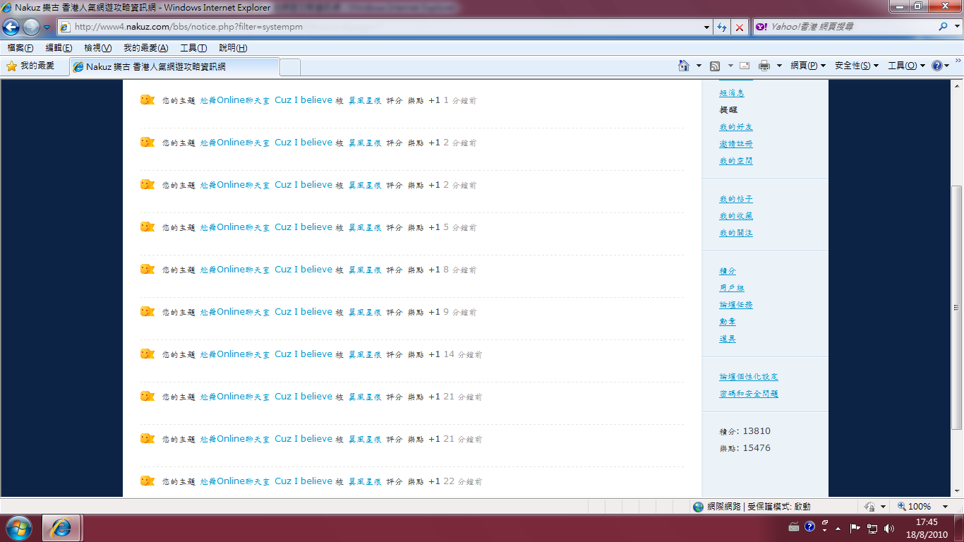
Task: Open the 檢視(V) menu
Action: coord(97,48)
